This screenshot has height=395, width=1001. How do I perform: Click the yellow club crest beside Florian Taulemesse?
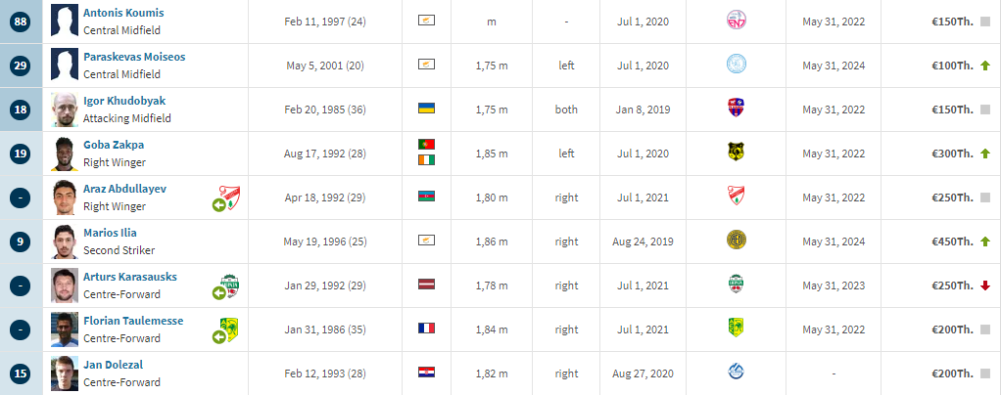coord(228,329)
